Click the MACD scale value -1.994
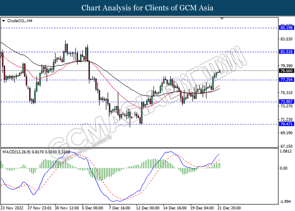Viewport: 295px width, 211px height. 286,202
